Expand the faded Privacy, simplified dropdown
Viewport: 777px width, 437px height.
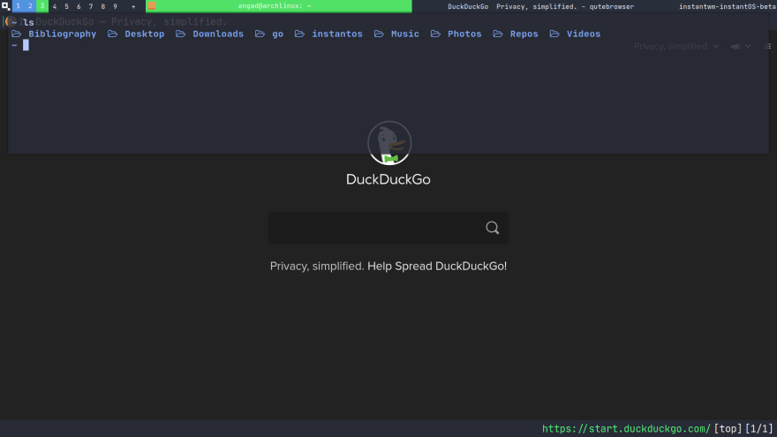tap(676, 46)
